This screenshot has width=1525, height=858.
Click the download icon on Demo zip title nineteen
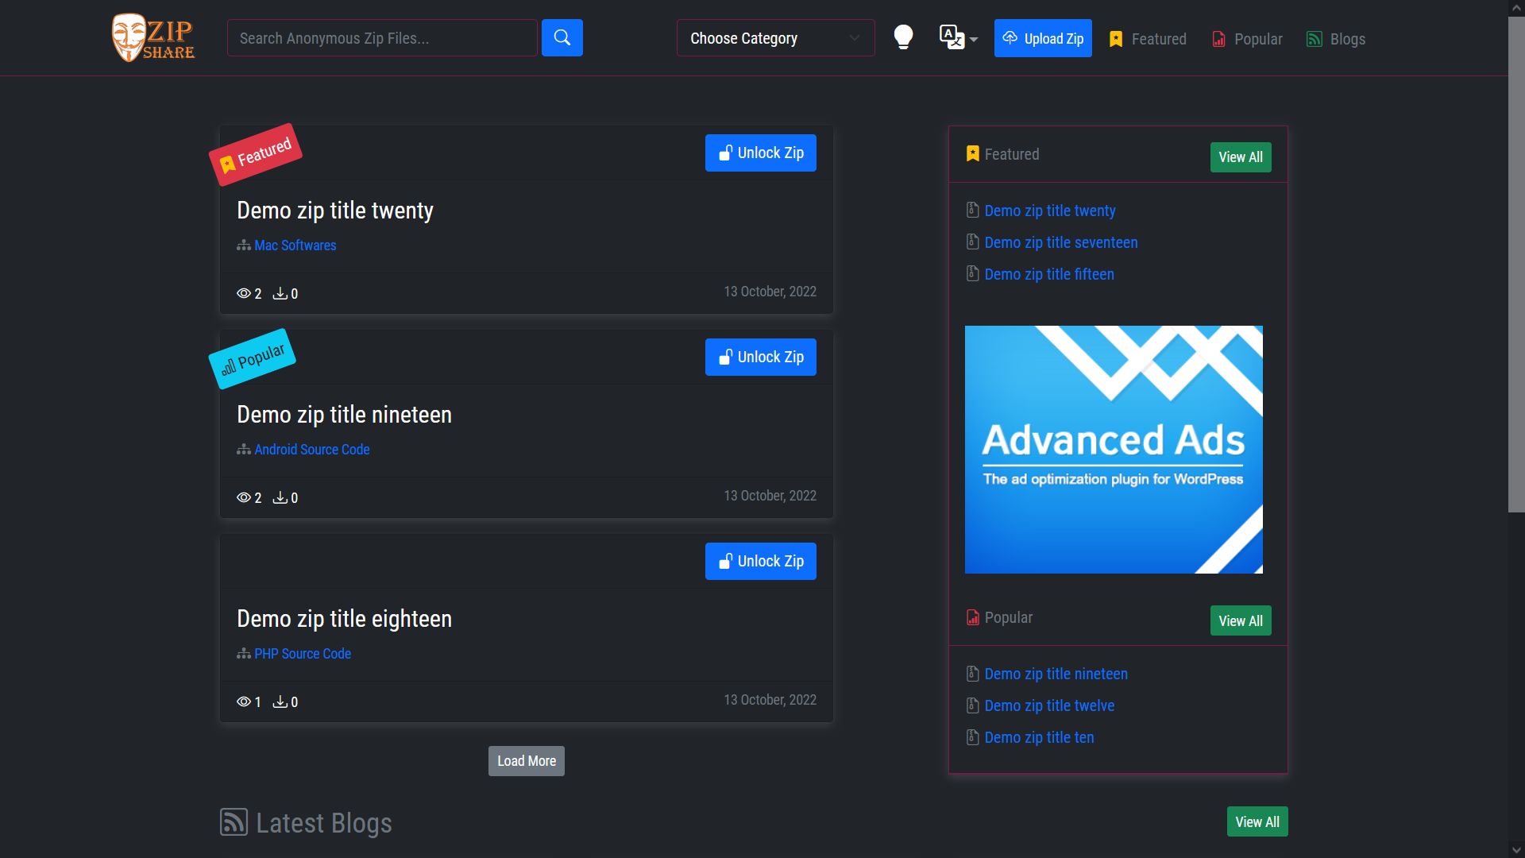280,497
